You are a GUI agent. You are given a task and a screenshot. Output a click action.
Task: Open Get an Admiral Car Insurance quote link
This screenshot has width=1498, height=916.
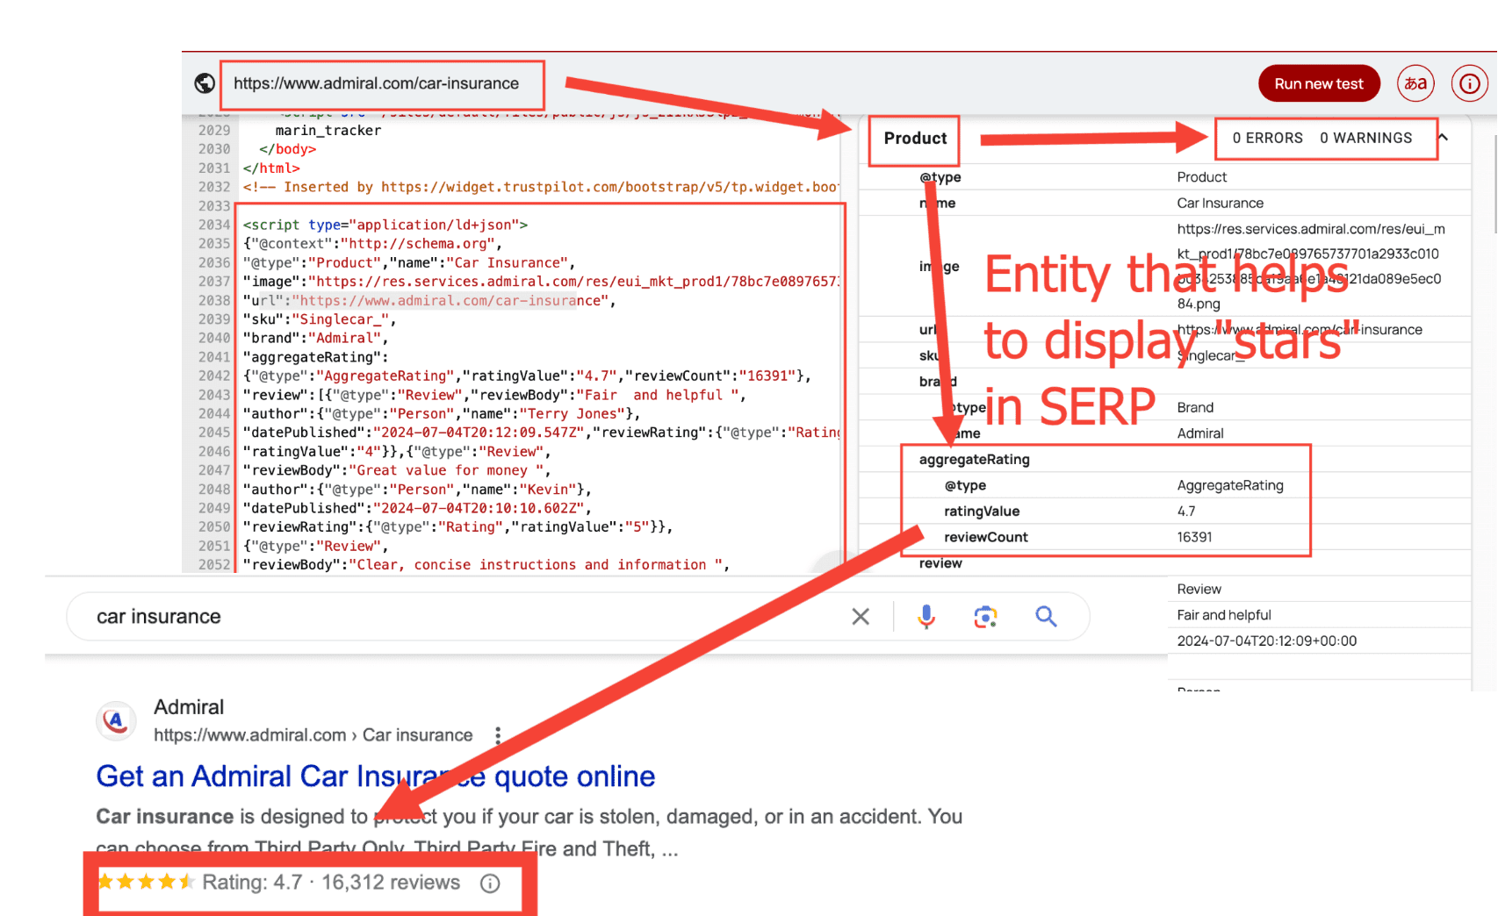click(376, 776)
